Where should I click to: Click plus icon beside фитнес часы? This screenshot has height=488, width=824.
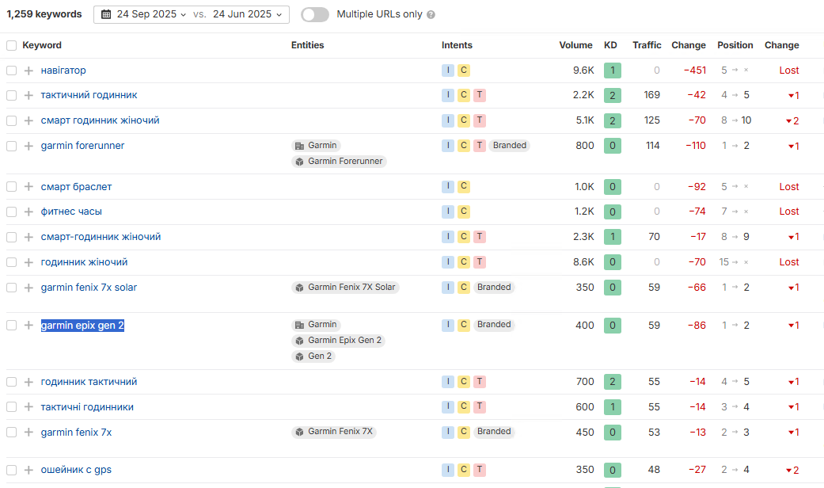coord(29,212)
